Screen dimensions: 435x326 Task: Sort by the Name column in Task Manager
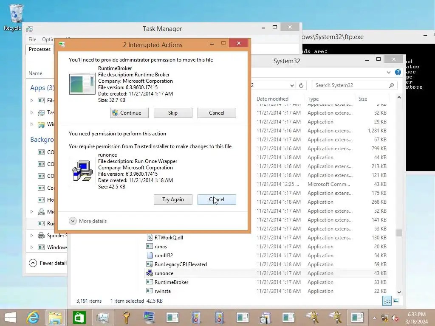click(x=35, y=73)
